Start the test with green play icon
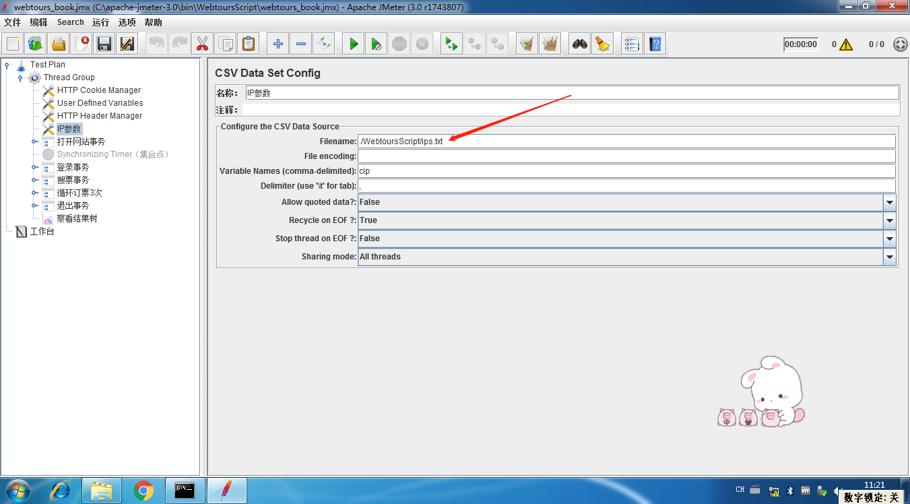Screen dimensions: 910x504 [353, 44]
